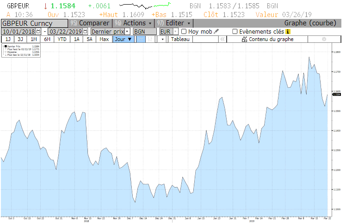Open key events info icon
Image resolution: width=346 pixels, height=223 pixels.
[x=288, y=32]
